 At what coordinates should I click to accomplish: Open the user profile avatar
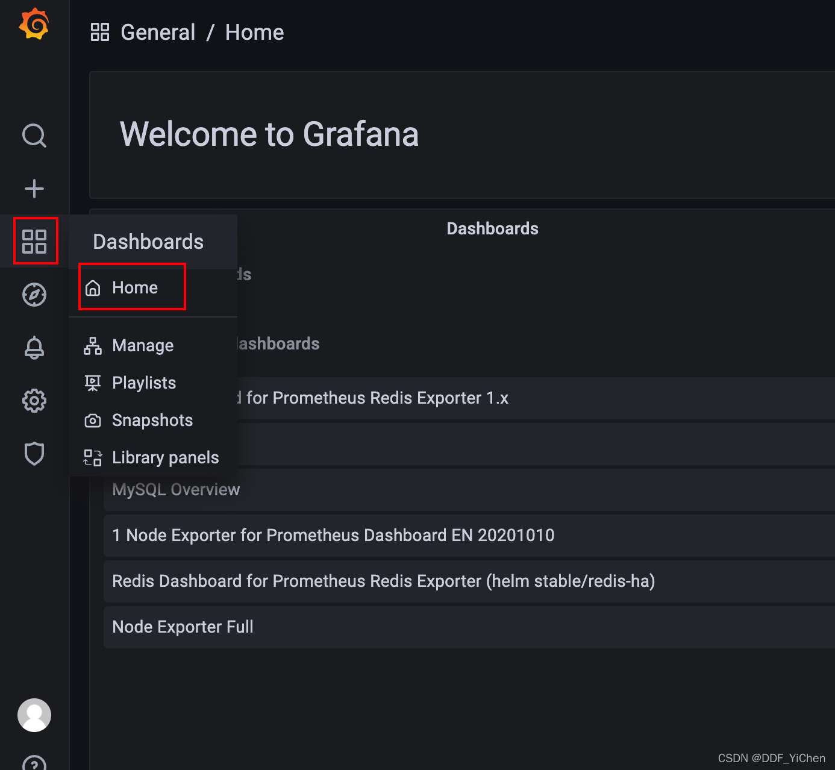pyautogui.click(x=34, y=715)
